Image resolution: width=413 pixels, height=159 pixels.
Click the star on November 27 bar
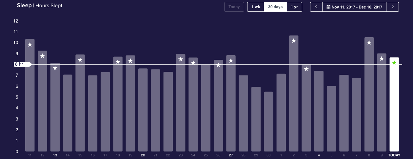coord(231,60)
